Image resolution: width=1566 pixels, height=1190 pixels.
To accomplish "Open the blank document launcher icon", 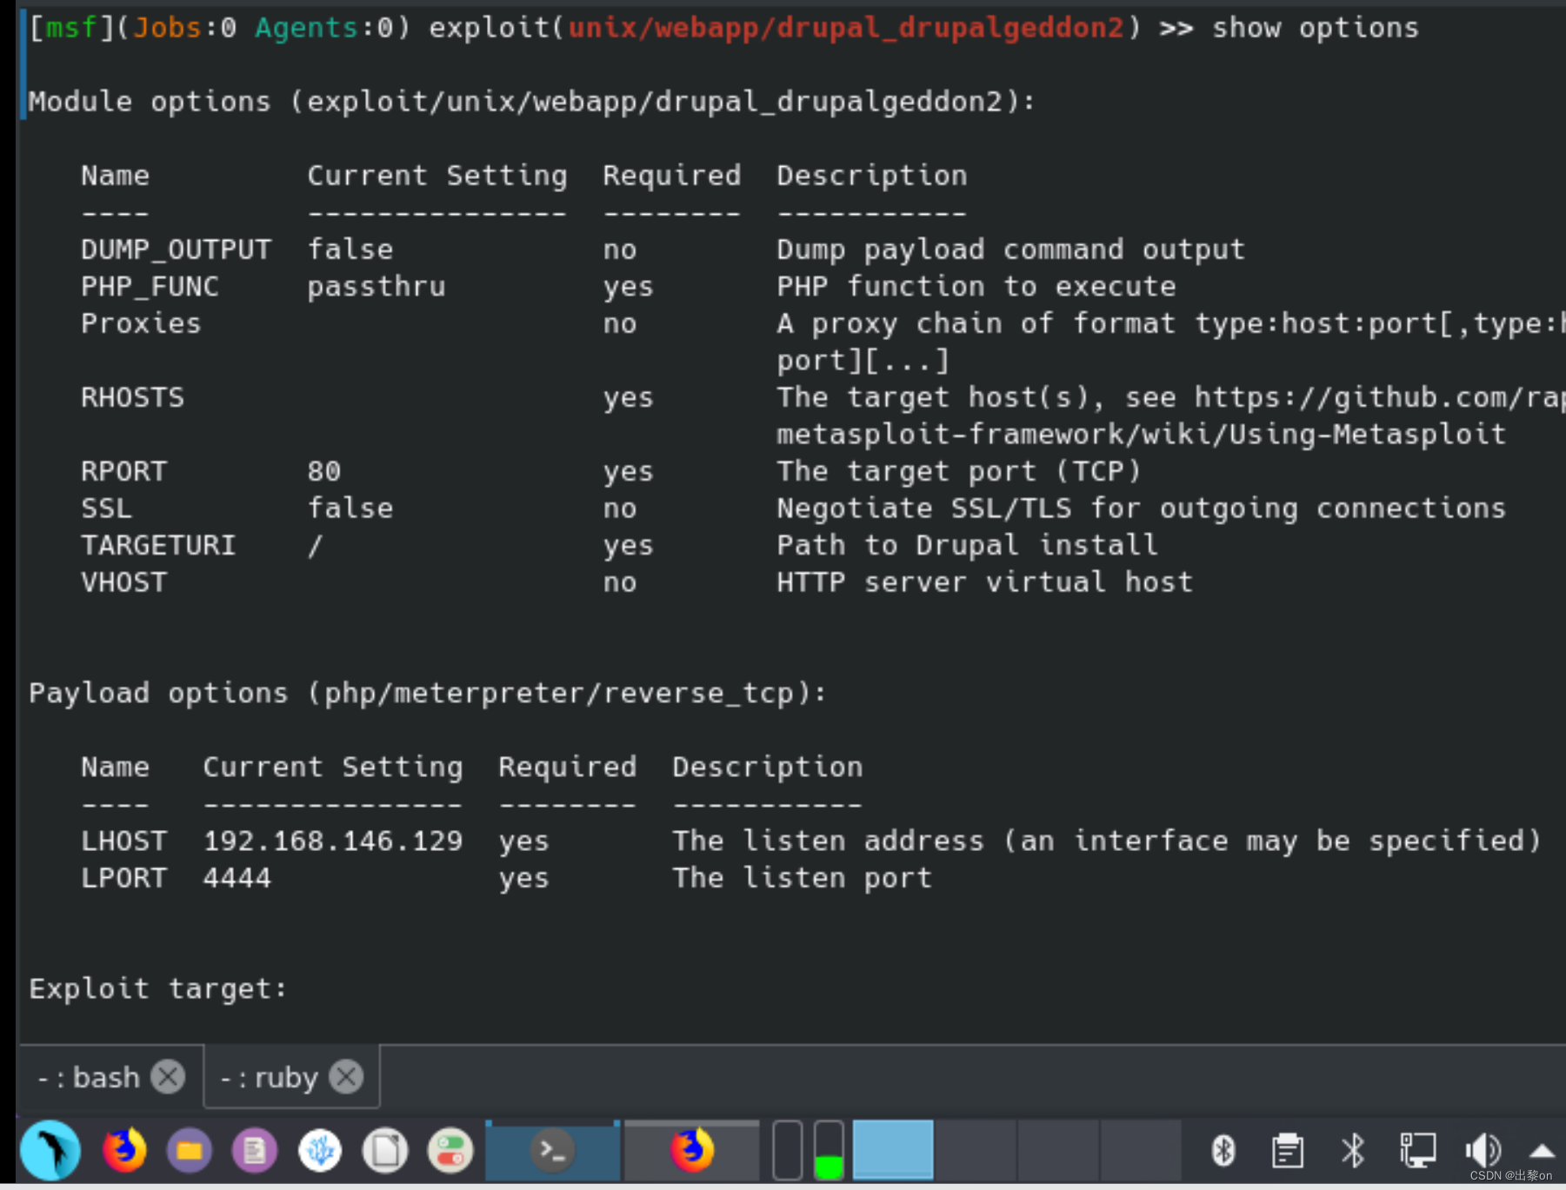I will click(x=385, y=1150).
